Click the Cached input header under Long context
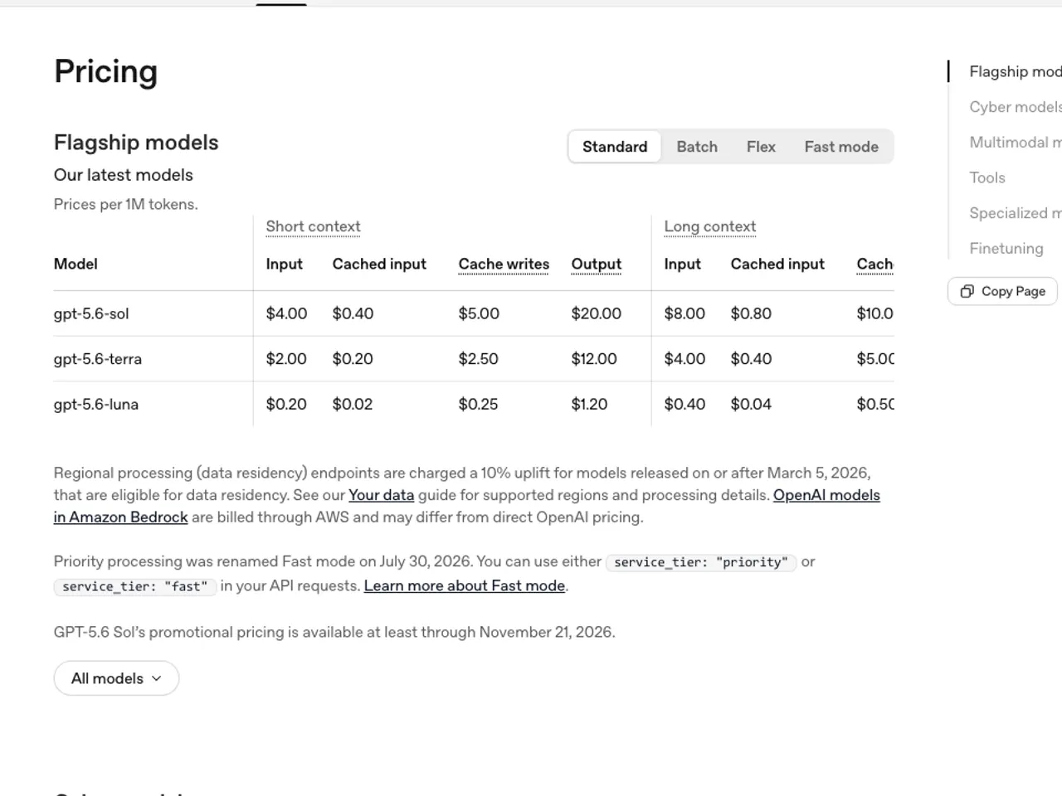 click(x=777, y=264)
